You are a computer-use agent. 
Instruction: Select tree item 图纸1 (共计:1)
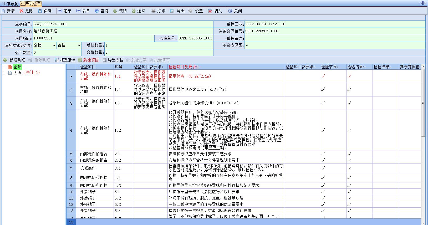[x=27, y=73]
